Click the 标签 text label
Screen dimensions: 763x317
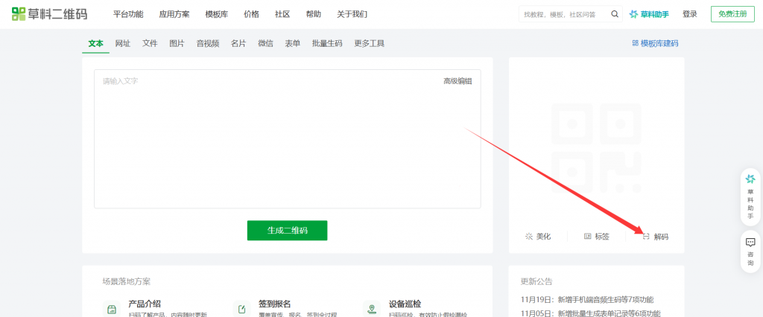point(602,237)
